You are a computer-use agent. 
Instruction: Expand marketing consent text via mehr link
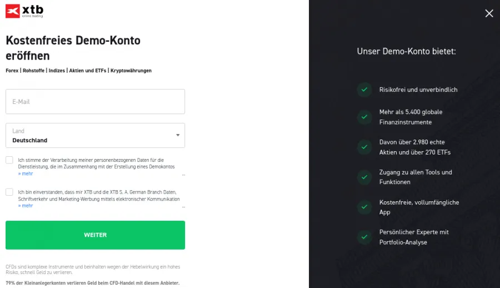click(x=26, y=206)
